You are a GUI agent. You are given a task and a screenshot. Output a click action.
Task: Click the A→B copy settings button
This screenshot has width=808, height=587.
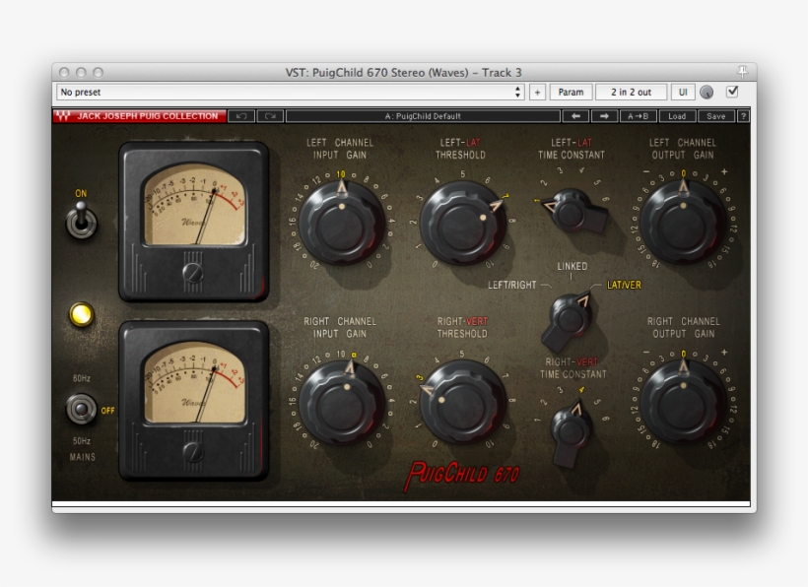coord(639,116)
